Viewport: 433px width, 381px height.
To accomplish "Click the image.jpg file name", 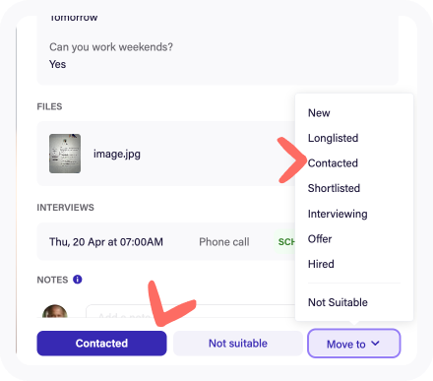I will tap(117, 154).
